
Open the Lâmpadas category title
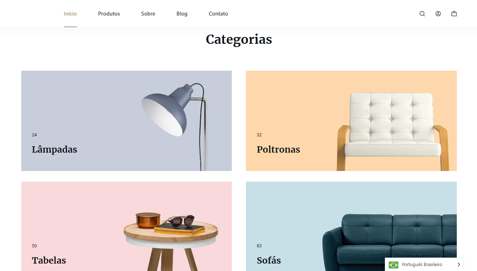pyautogui.click(x=55, y=149)
